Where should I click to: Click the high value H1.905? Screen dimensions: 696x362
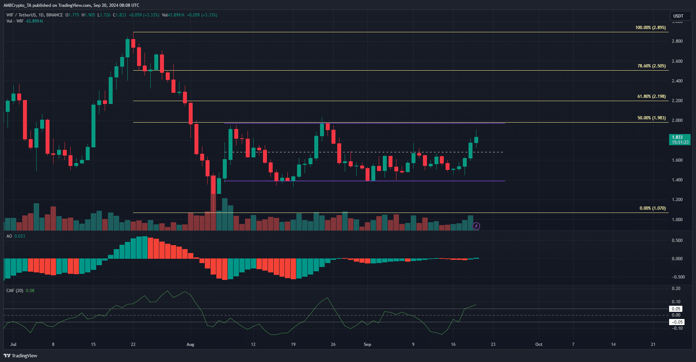[x=88, y=15]
